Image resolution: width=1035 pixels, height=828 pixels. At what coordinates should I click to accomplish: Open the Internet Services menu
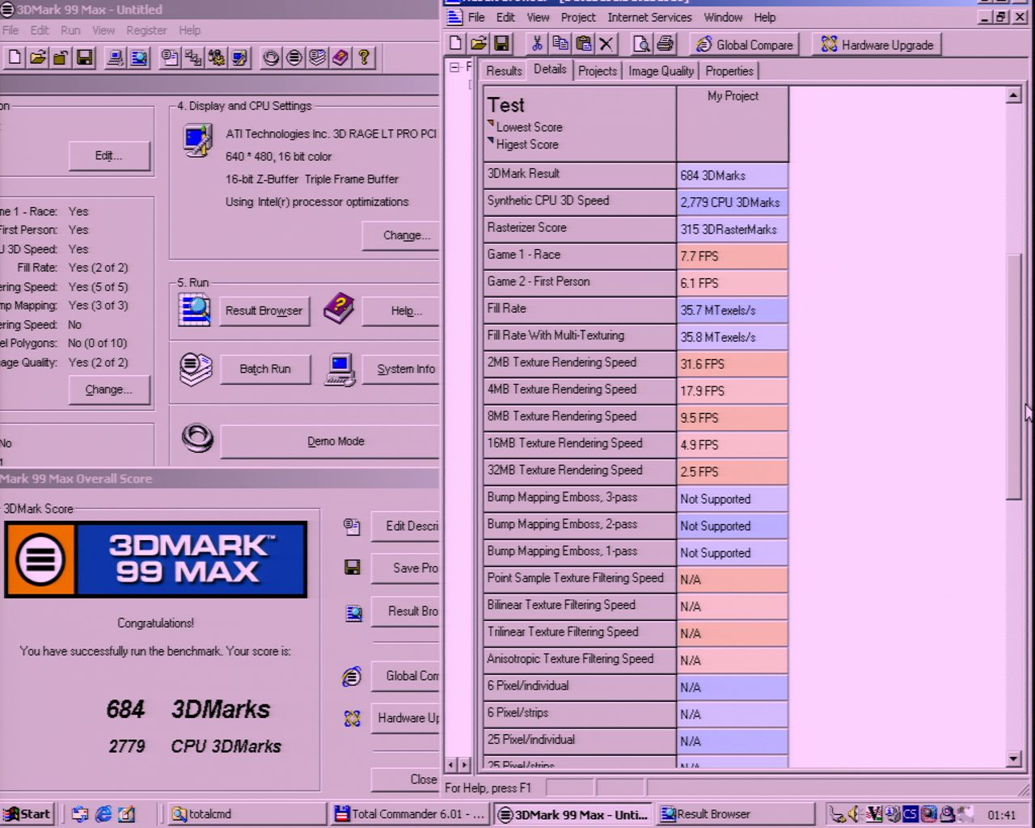[x=649, y=17]
